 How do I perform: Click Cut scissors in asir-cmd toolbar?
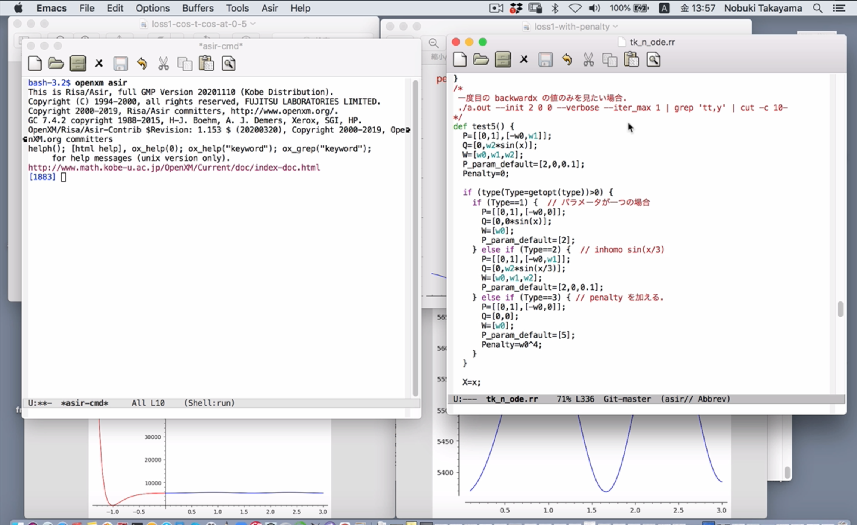[x=163, y=64]
